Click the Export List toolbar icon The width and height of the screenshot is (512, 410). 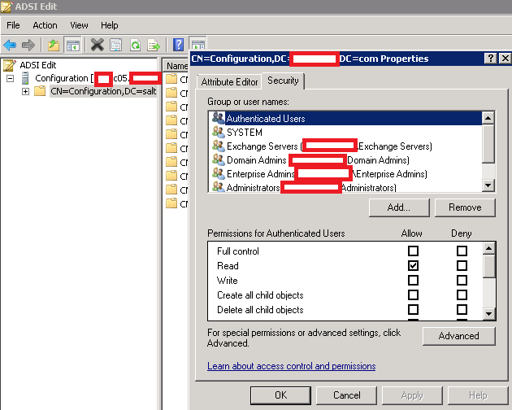(154, 45)
